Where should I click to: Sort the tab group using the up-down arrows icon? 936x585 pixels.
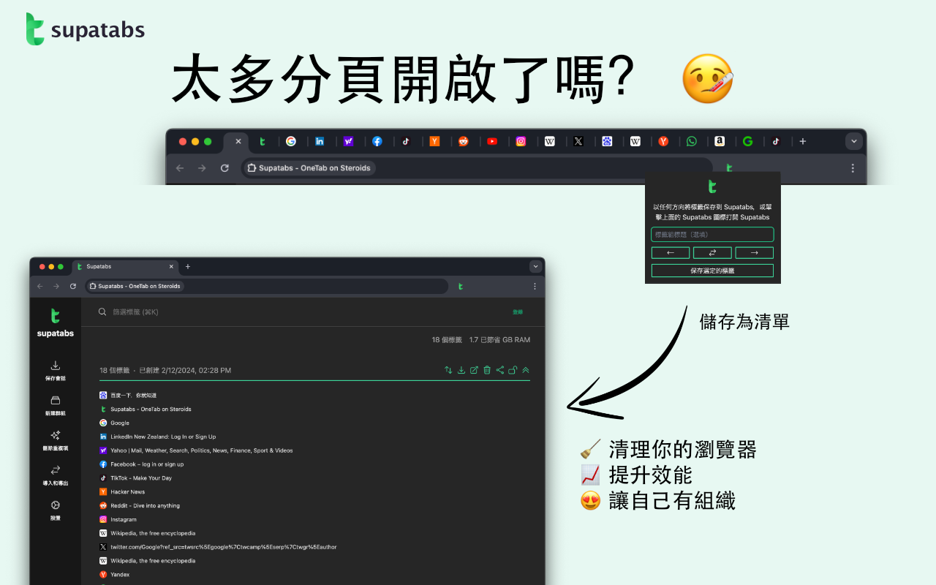pos(448,370)
